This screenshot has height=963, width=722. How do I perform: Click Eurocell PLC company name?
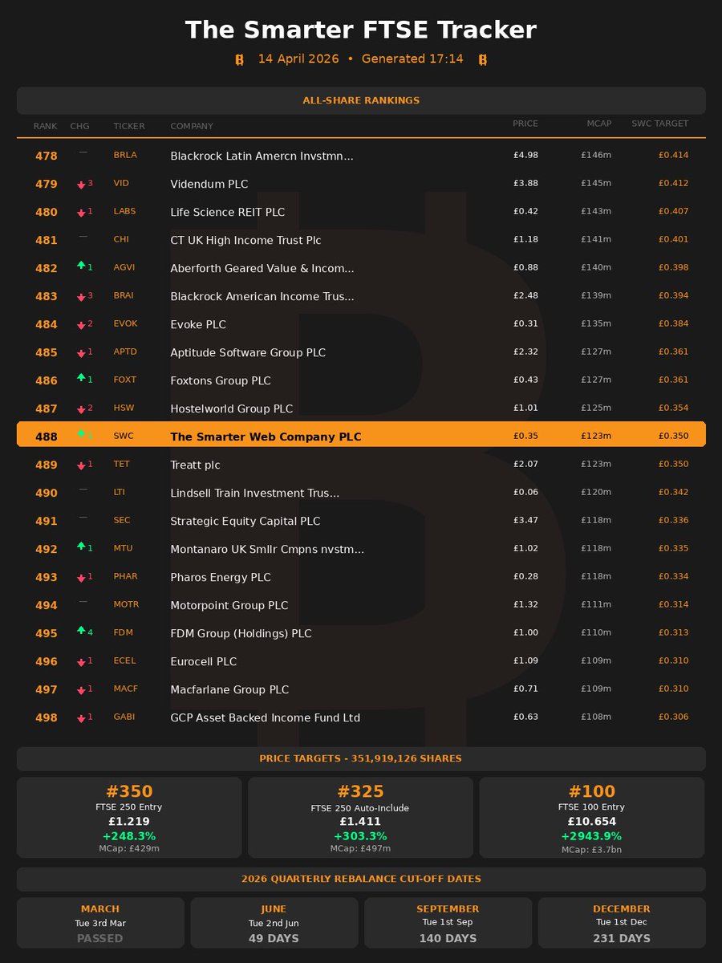(x=204, y=661)
